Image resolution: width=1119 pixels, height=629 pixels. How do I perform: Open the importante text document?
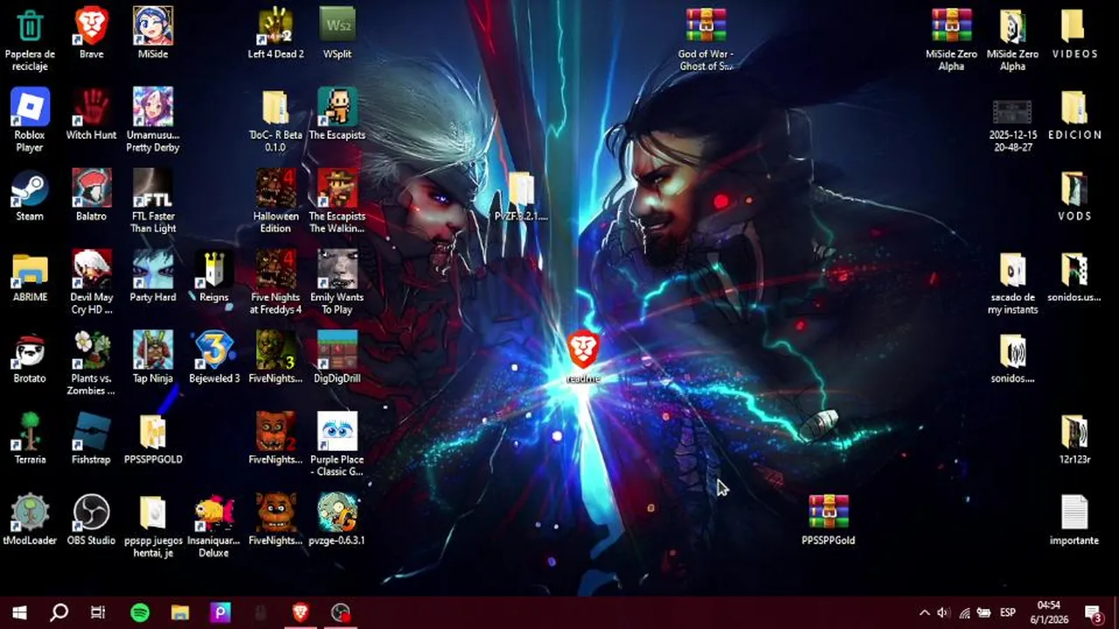tap(1074, 521)
